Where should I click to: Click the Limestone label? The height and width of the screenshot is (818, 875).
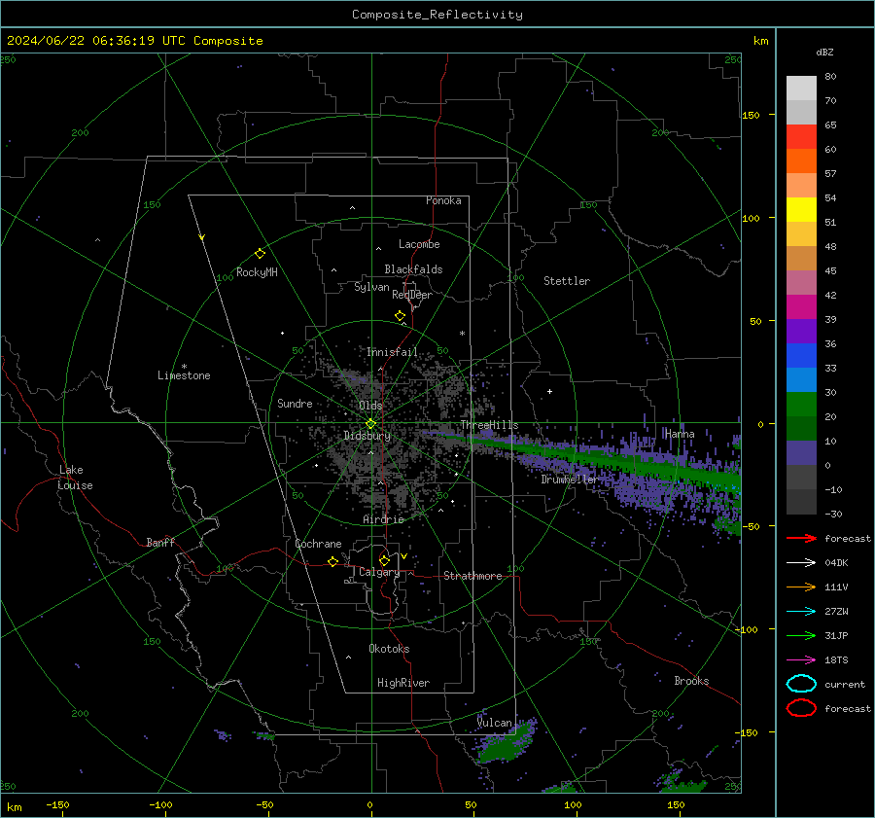coord(184,375)
